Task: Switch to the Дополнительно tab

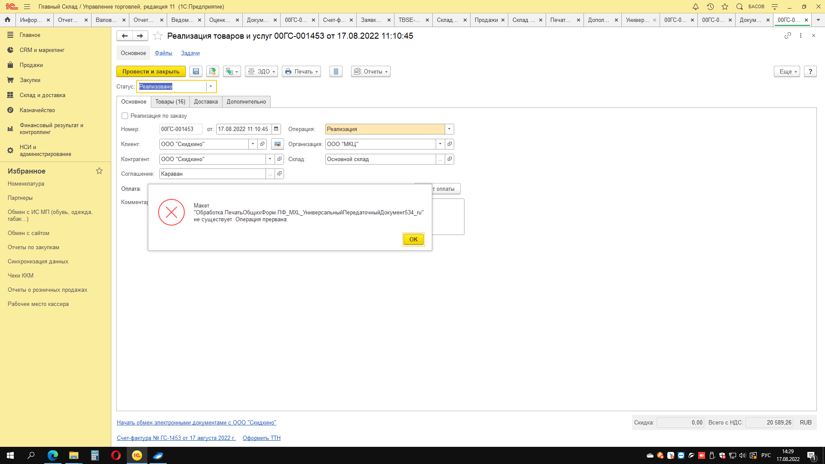Action: point(246,101)
